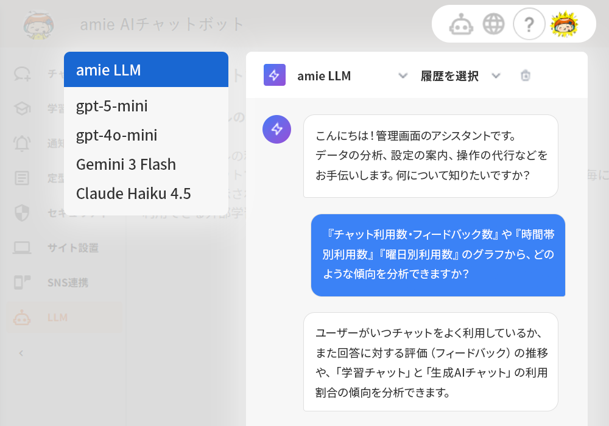Open the chat sidebar icon with plus

[x=22, y=74]
